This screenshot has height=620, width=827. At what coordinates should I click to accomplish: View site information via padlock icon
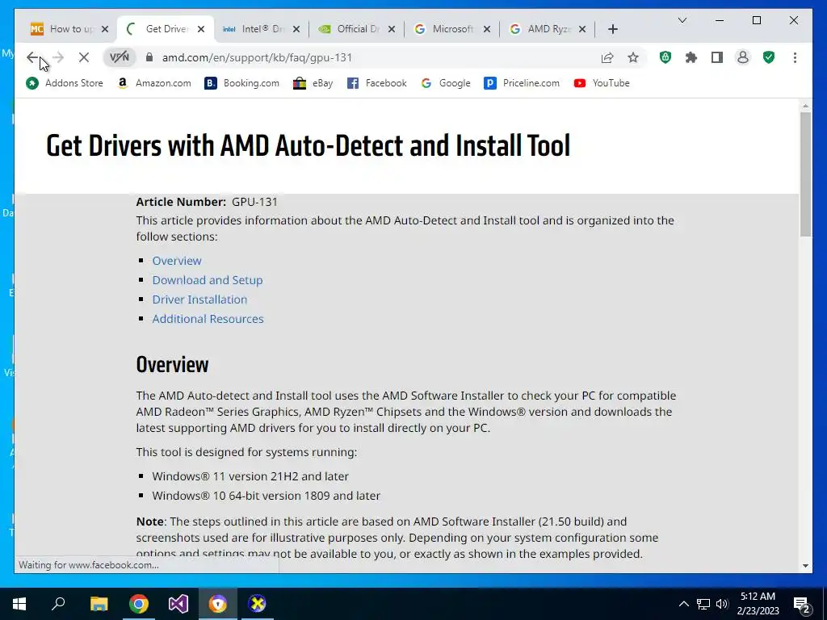pyautogui.click(x=149, y=57)
